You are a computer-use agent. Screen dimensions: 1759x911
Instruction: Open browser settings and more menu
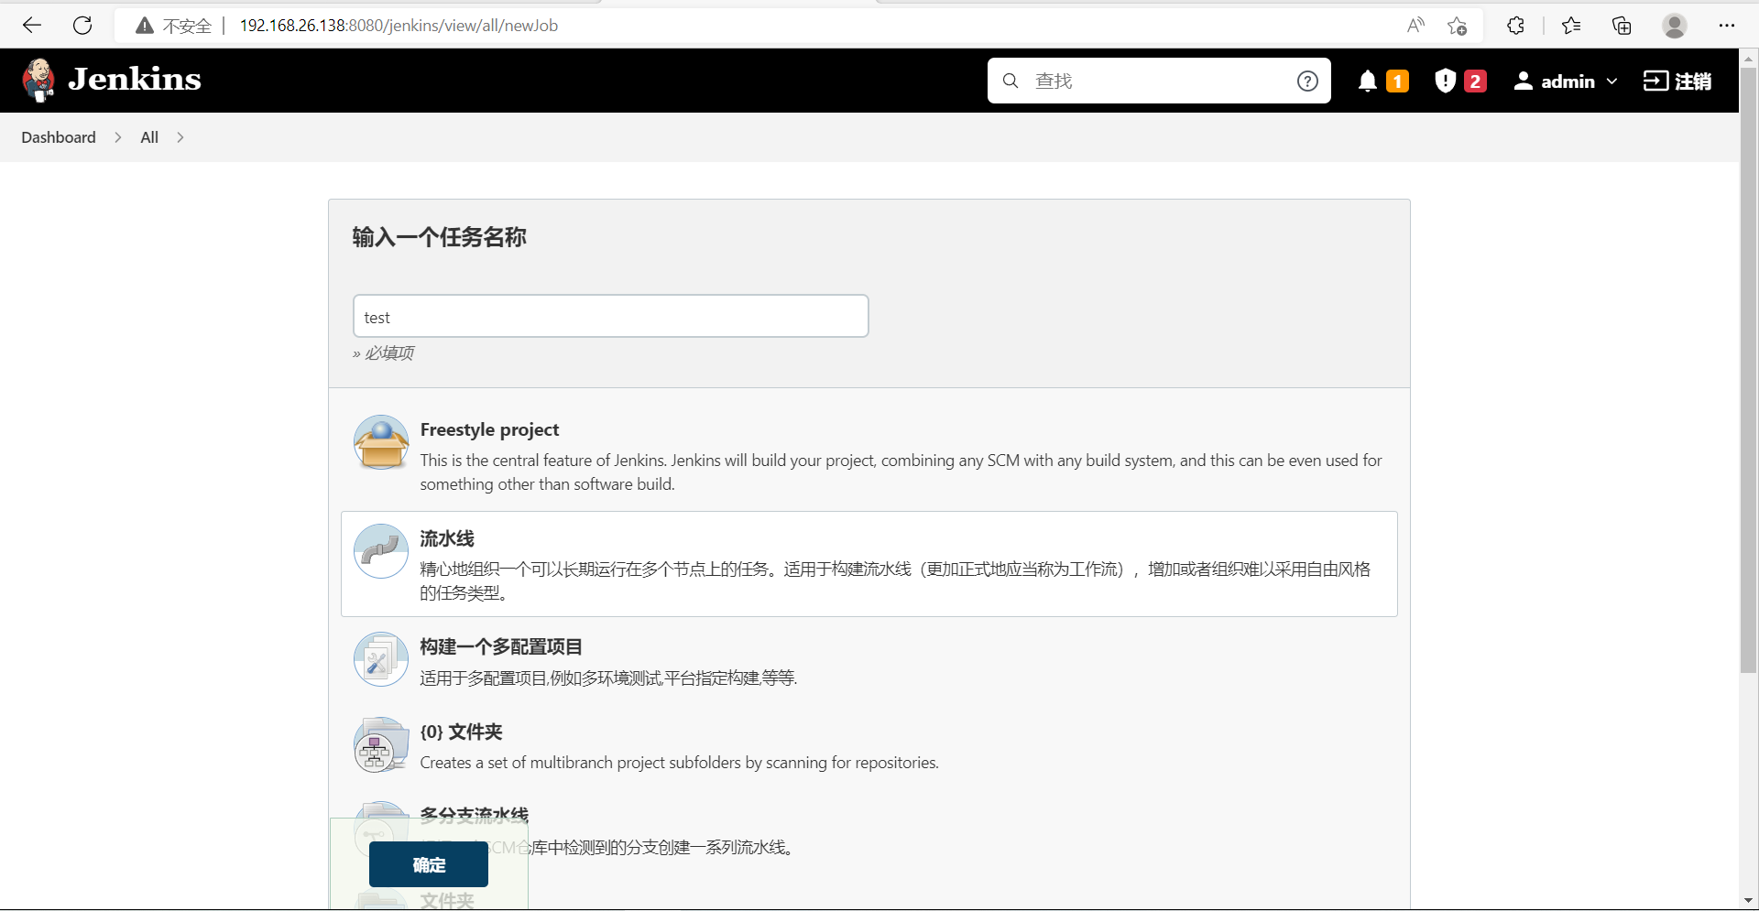pos(1727,26)
